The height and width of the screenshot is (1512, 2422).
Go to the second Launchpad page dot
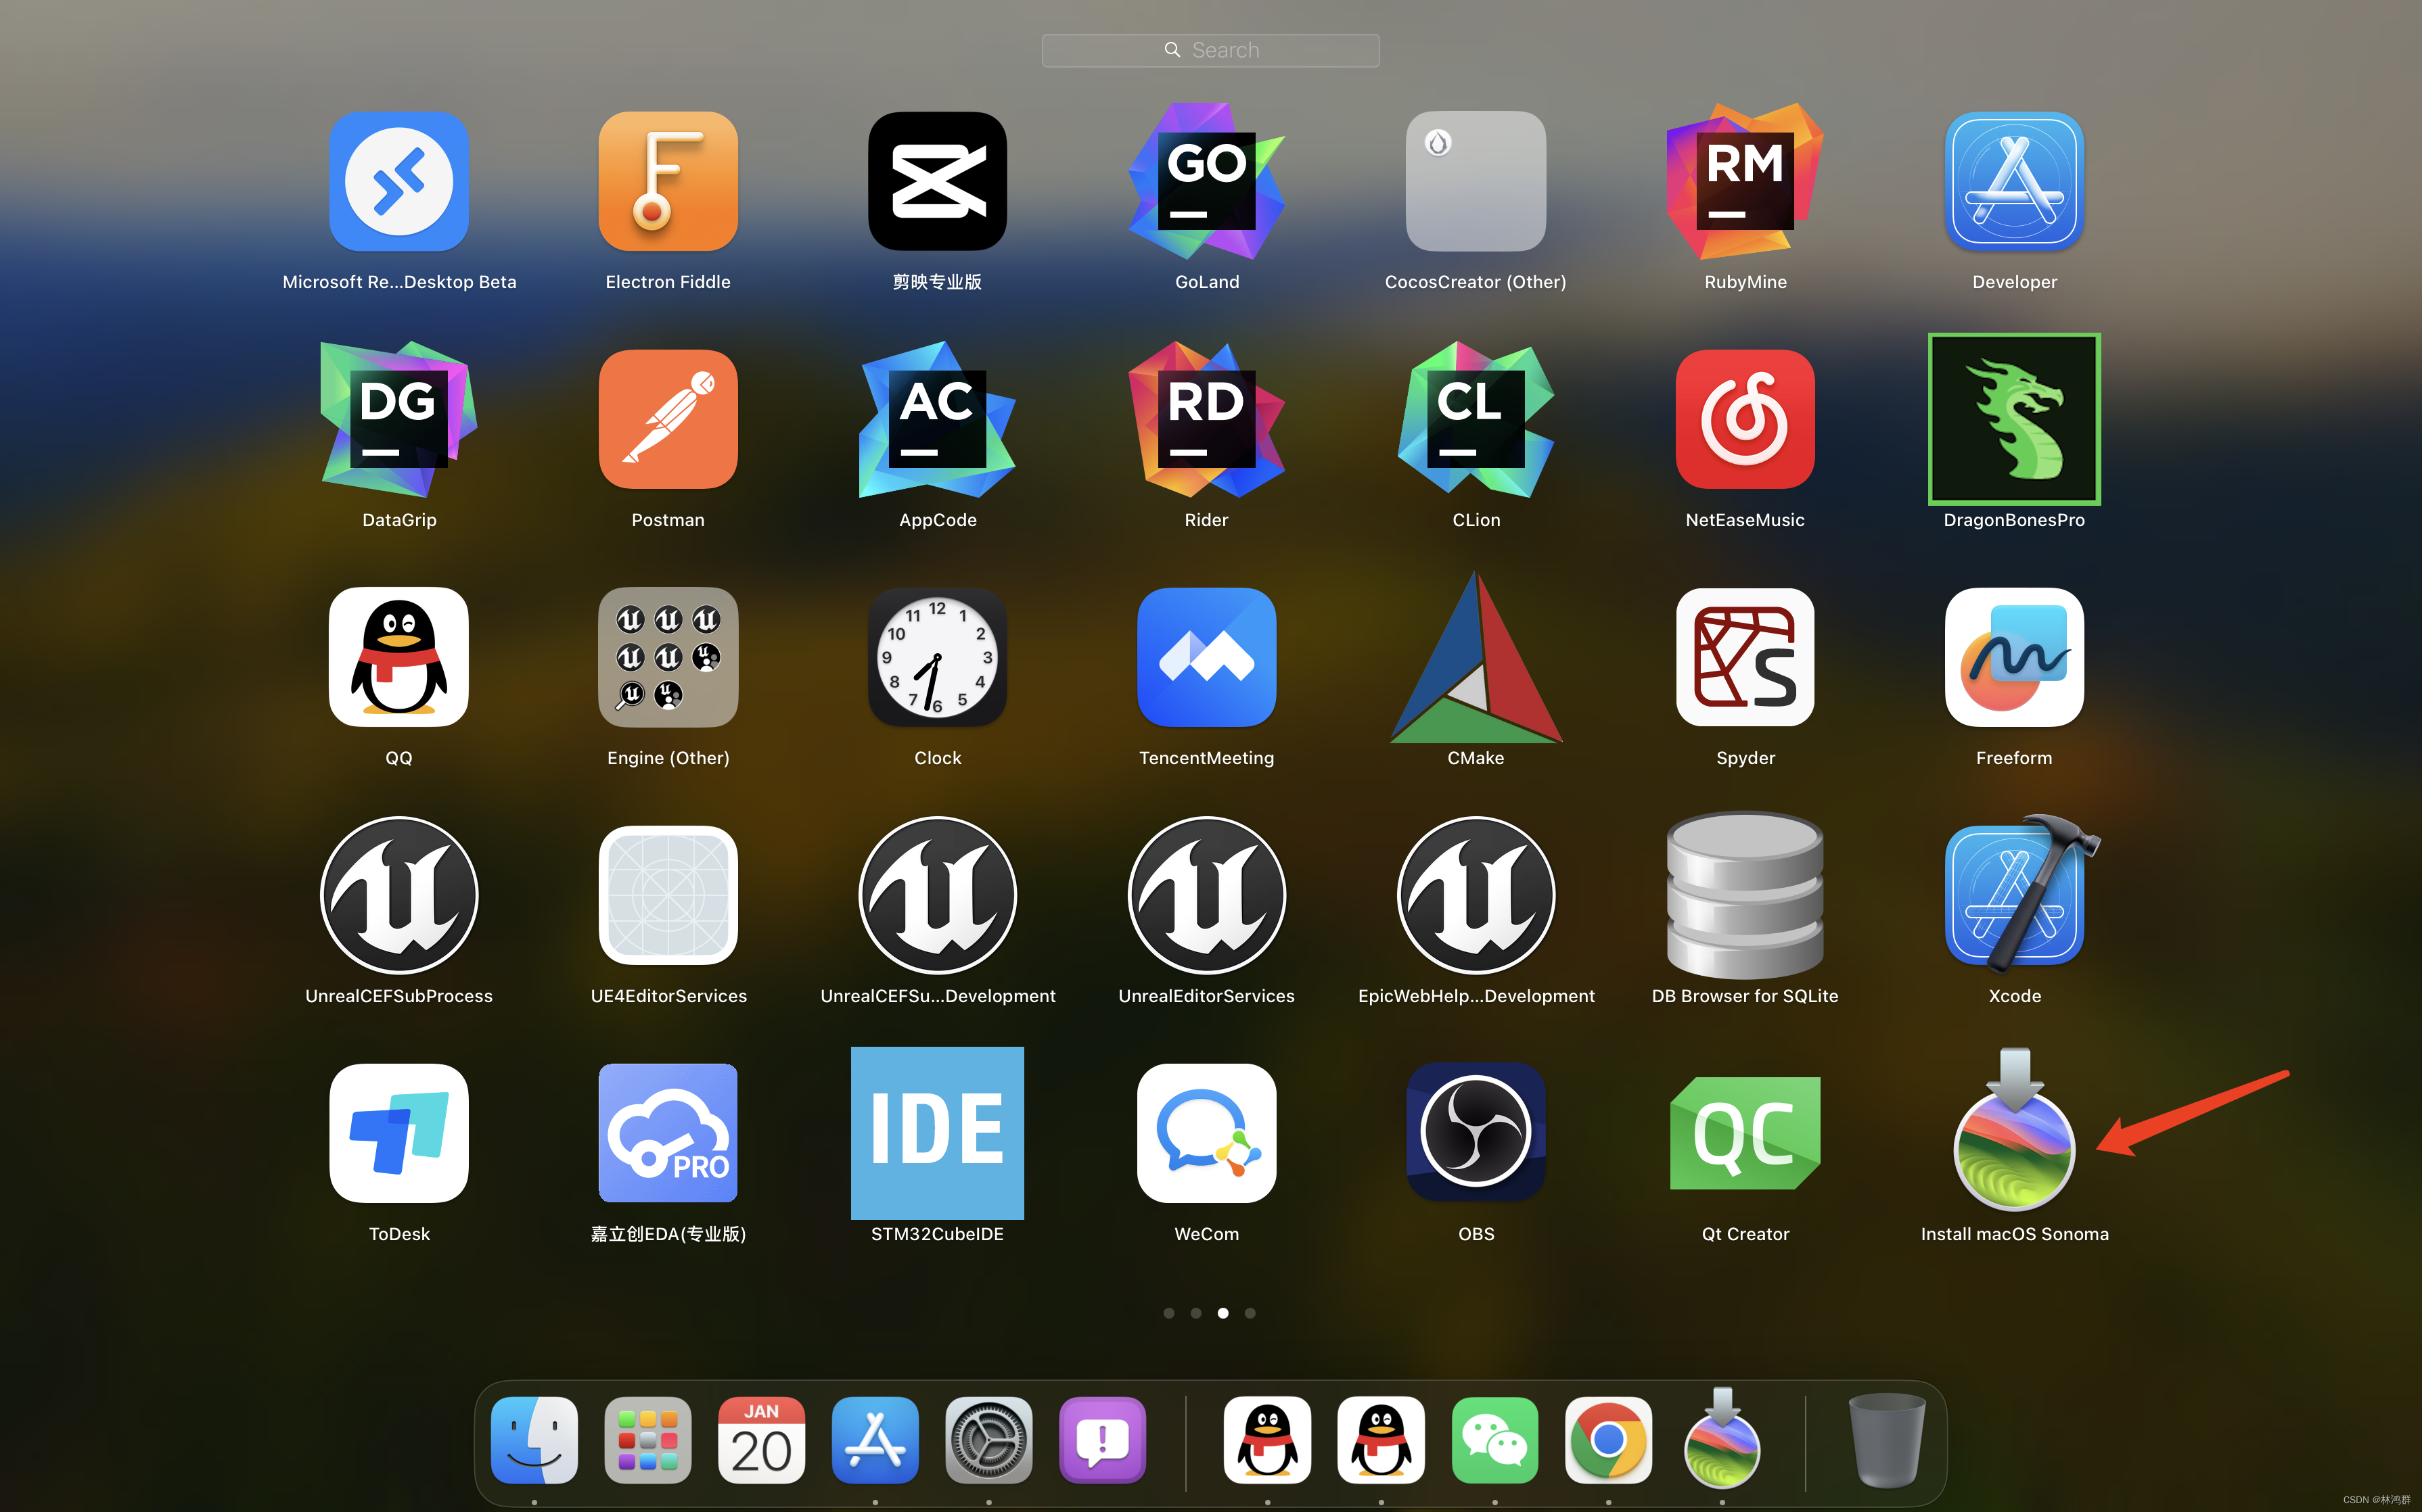pyautogui.click(x=1195, y=1313)
